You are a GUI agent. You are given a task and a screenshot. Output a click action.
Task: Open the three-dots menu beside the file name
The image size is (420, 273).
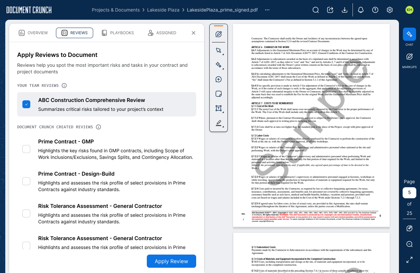pyautogui.click(x=267, y=10)
